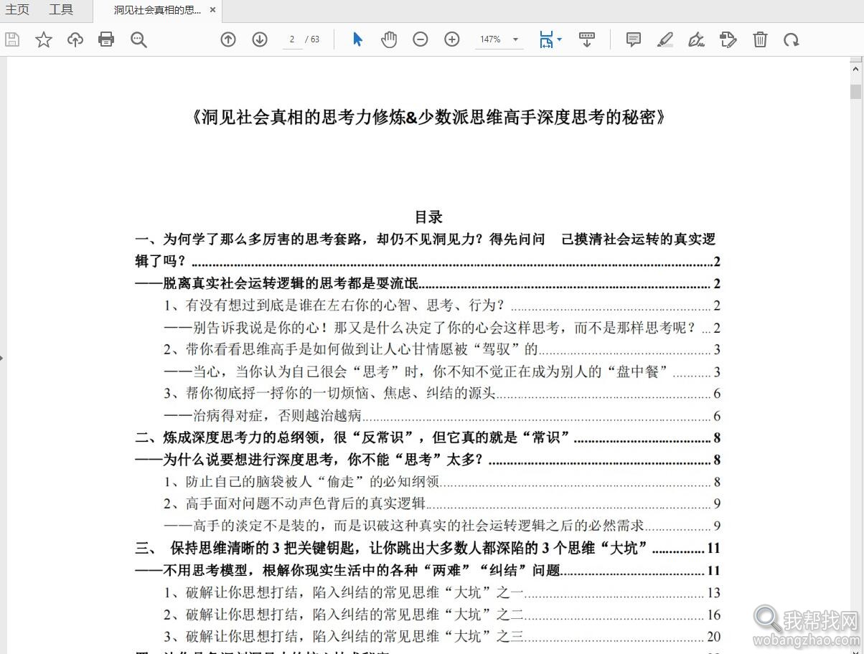864x654 pixels.
Task: Click scrollbar up arrow
Action: (855, 69)
